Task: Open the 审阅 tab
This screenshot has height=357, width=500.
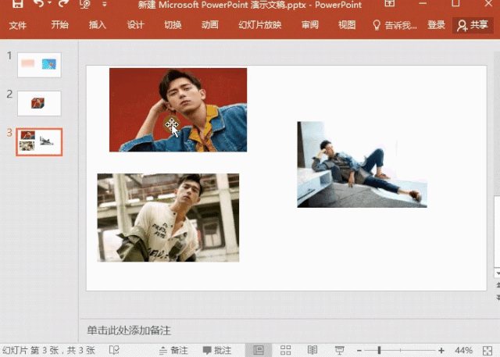Action: 310,24
